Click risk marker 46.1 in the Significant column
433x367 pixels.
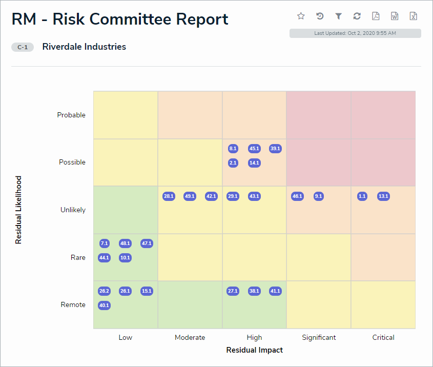click(x=297, y=196)
